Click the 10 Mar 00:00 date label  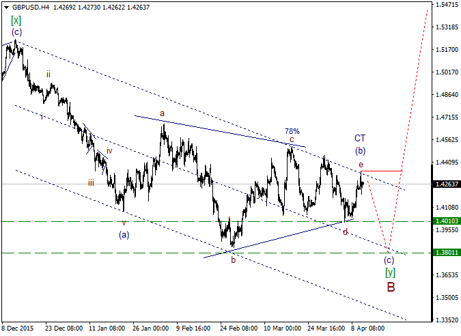[283, 328]
